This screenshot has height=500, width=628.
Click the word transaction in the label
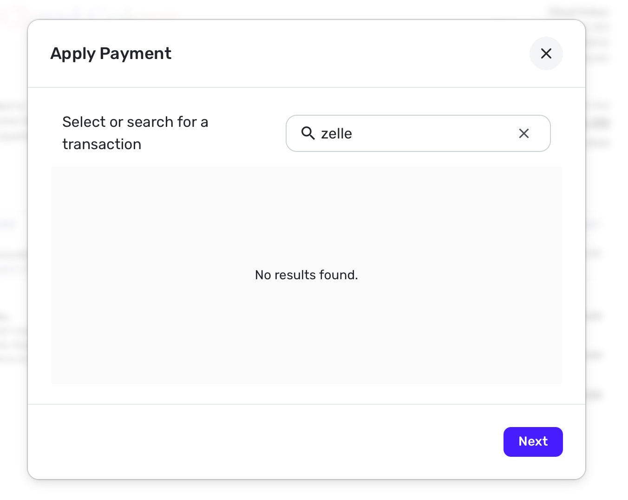pos(102,145)
